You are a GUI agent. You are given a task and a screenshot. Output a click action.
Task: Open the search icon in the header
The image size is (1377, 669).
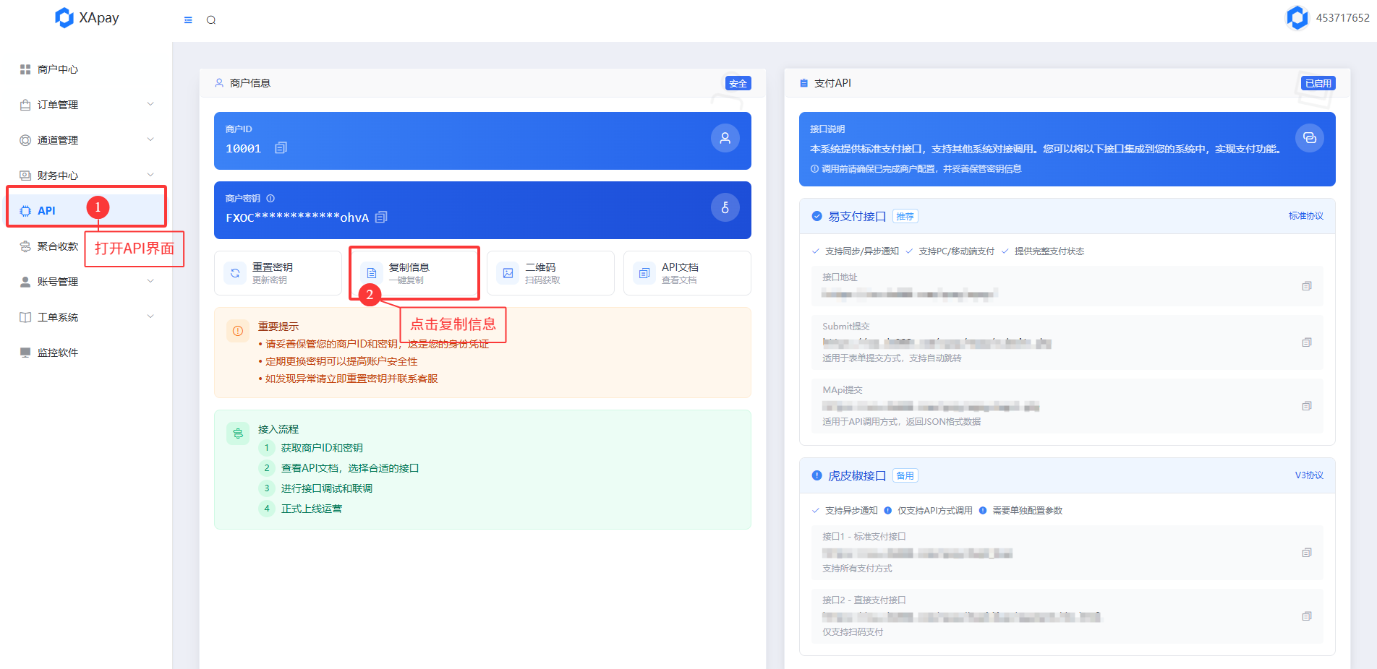[x=211, y=20]
